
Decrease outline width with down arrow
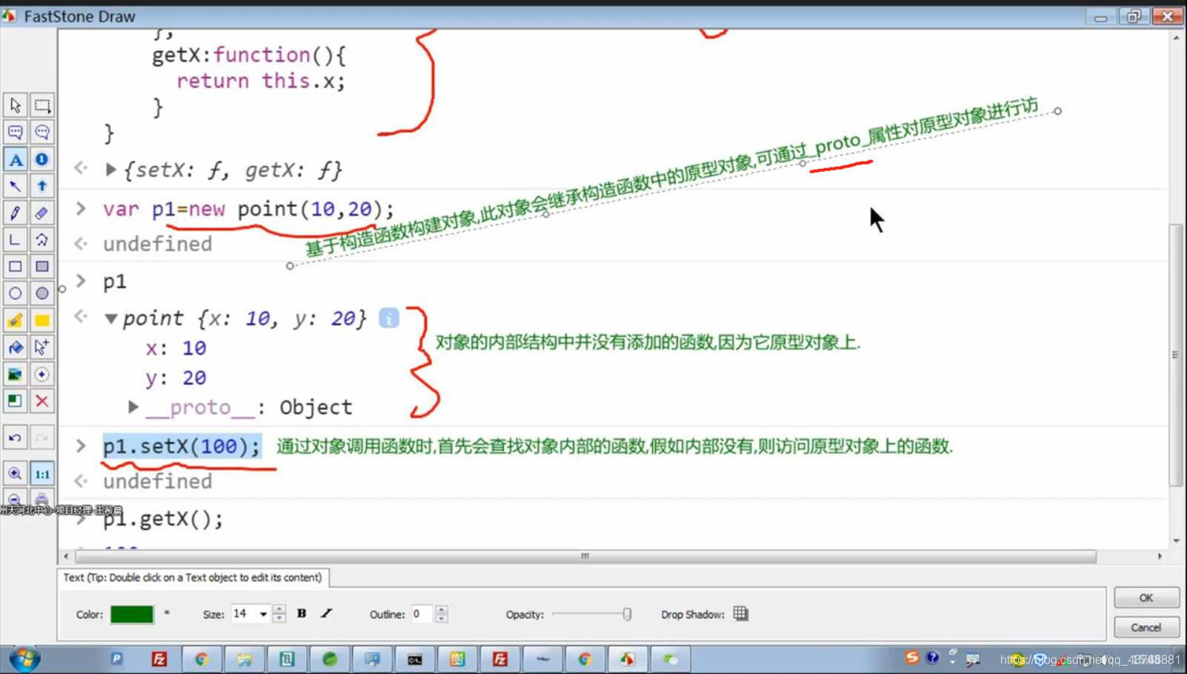click(x=442, y=618)
